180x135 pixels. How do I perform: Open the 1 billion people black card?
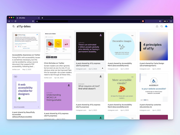90,46
